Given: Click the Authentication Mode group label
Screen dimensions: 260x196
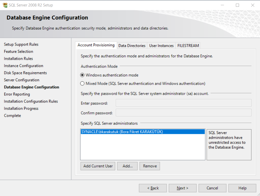Looking at the screenshot, I should [x=99, y=66].
